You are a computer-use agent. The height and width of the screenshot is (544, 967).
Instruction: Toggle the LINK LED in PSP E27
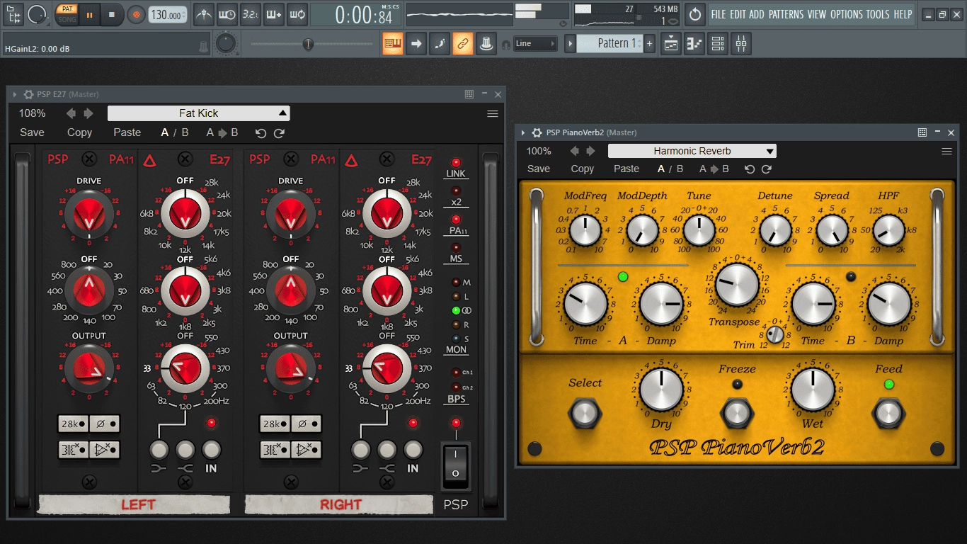(456, 163)
